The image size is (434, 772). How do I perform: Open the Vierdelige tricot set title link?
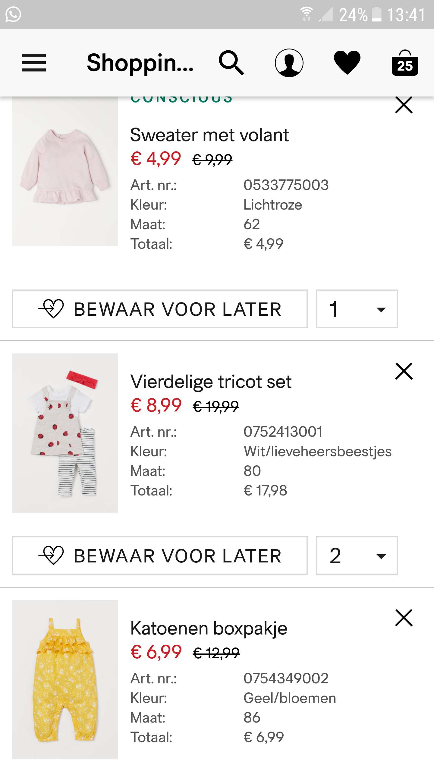(211, 381)
